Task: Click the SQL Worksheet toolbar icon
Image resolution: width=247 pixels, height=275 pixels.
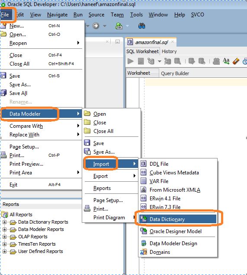Action: pos(119,26)
